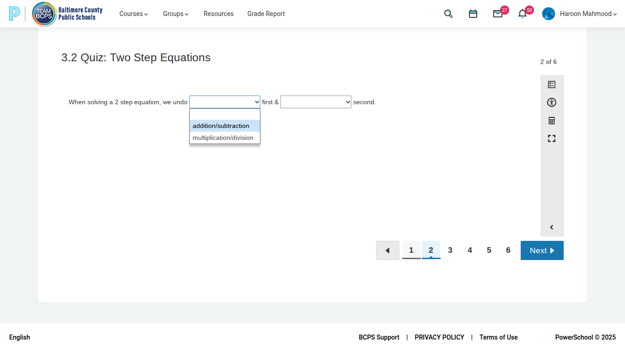625x351 pixels.
Task: Click the 'PowerSchool © 2025' footer text
Action: pos(586,337)
